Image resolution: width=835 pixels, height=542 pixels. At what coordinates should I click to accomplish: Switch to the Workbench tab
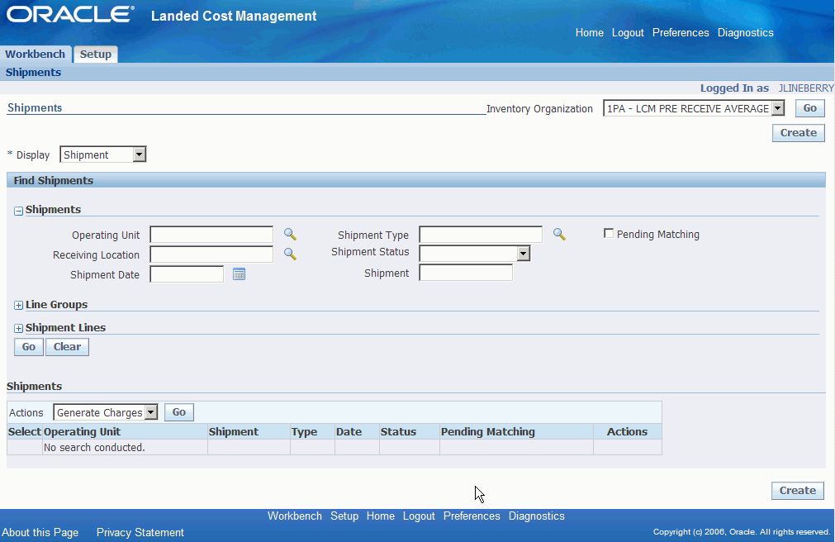tap(36, 54)
